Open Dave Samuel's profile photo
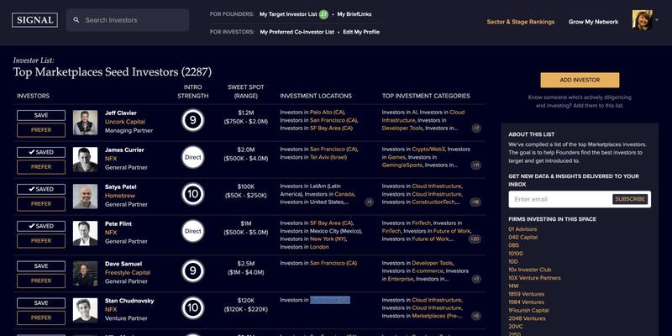Viewport: 672px width, 336px height. tap(85, 274)
